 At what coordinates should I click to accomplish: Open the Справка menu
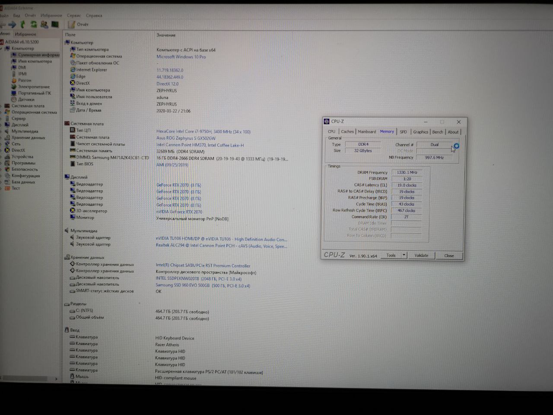94,16
